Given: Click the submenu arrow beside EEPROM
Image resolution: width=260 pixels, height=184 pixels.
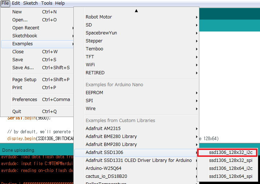Looking at the screenshot, I should click(197, 93).
